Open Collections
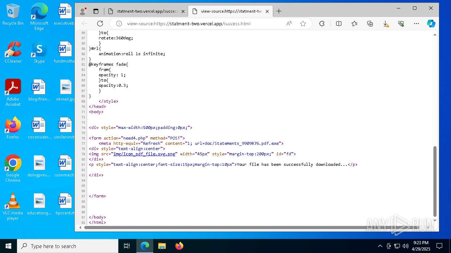The image size is (451, 253). (x=370, y=24)
